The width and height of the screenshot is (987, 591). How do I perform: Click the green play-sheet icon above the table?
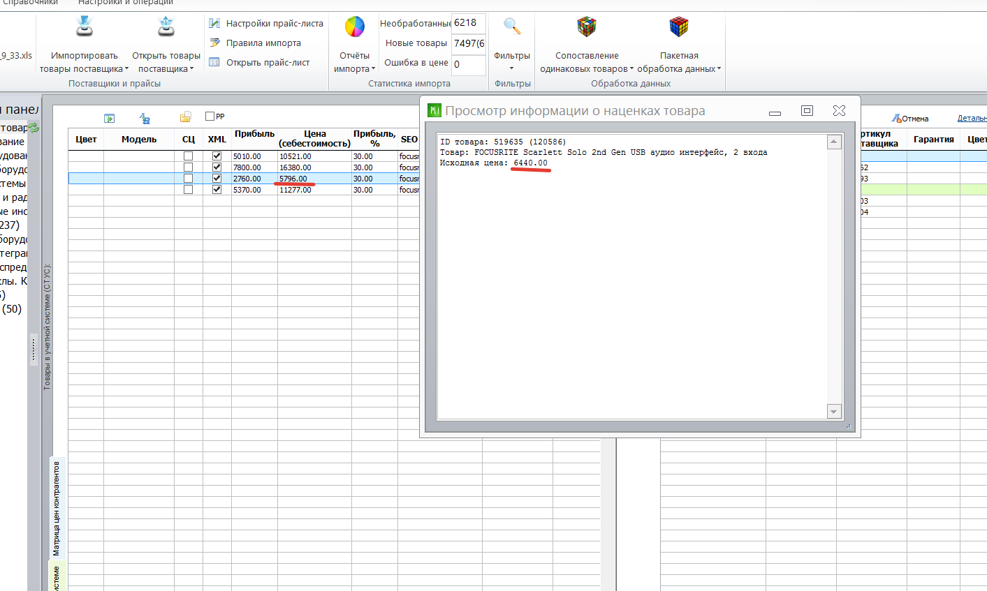(x=109, y=118)
